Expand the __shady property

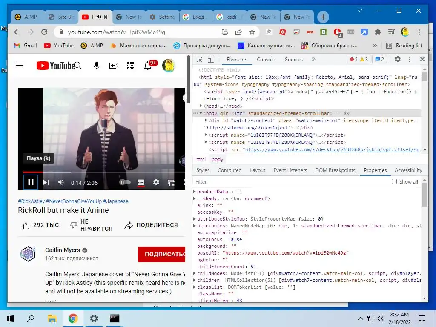pyautogui.click(x=195, y=198)
